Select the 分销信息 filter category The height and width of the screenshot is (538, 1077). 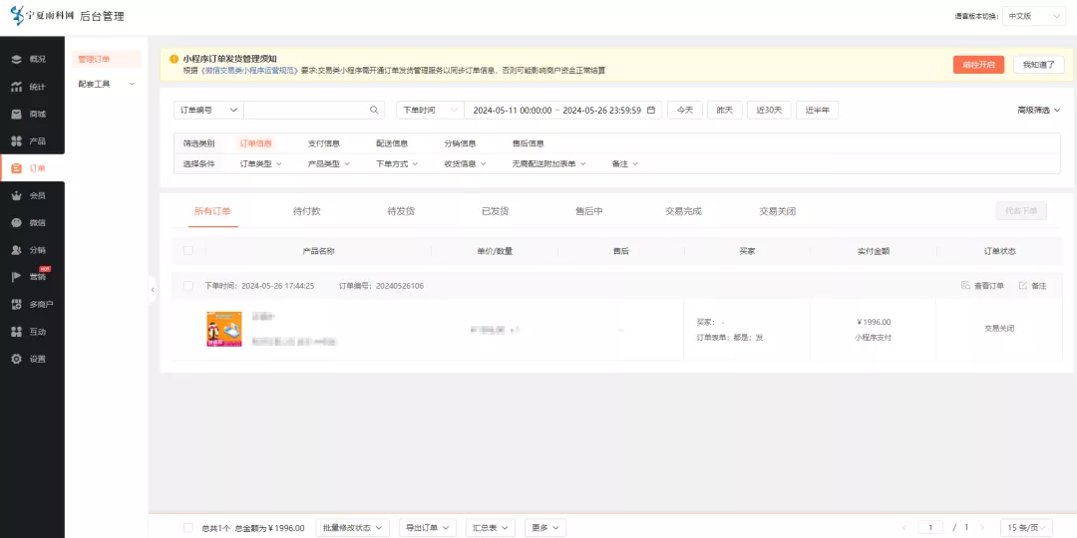(x=460, y=143)
